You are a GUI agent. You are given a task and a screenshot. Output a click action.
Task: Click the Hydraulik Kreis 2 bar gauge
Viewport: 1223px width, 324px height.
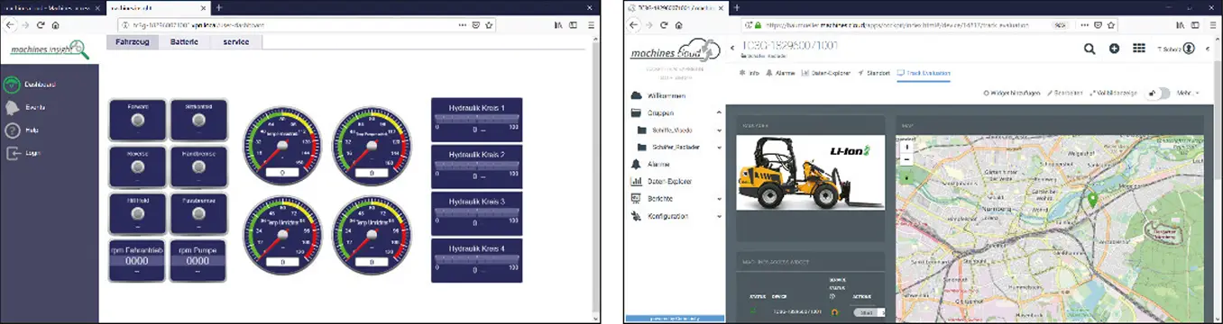(x=477, y=166)
